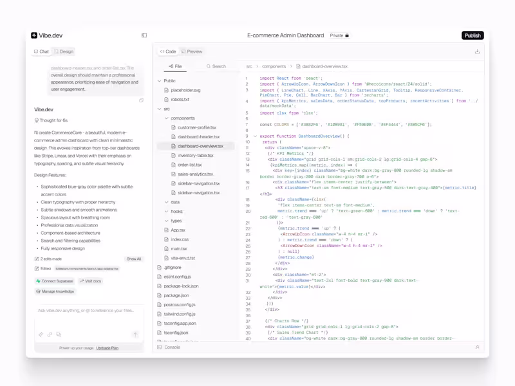Screen dimensions: 515x386
Task: Select dashboard-overview.tsx in file tree
Action: click(196, 146)
